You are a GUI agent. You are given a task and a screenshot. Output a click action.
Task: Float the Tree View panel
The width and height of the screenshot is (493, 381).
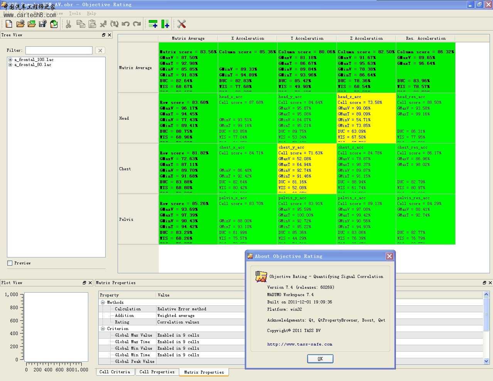(x=104, y=35)
